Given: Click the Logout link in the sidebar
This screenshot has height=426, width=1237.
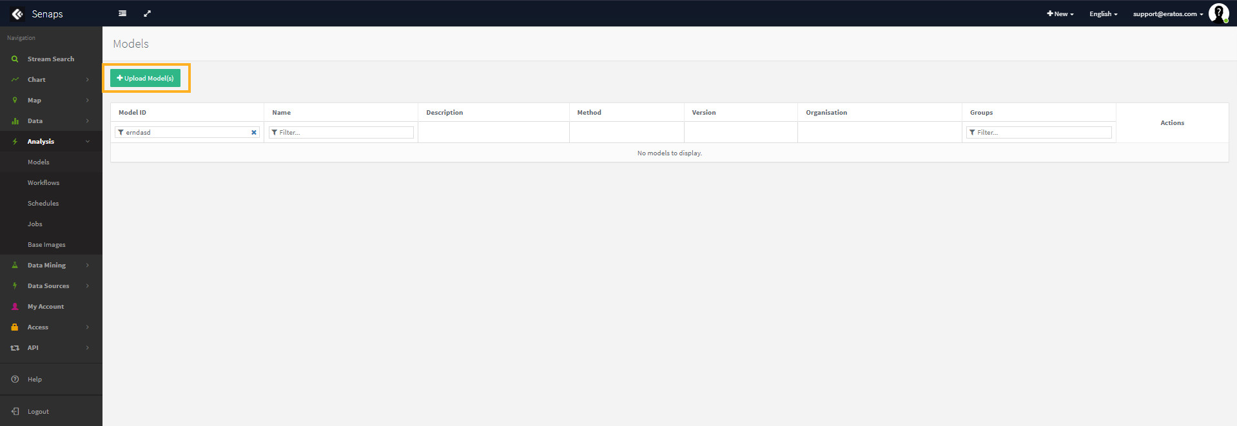Looking at the screenshot, I should [38, 411].
